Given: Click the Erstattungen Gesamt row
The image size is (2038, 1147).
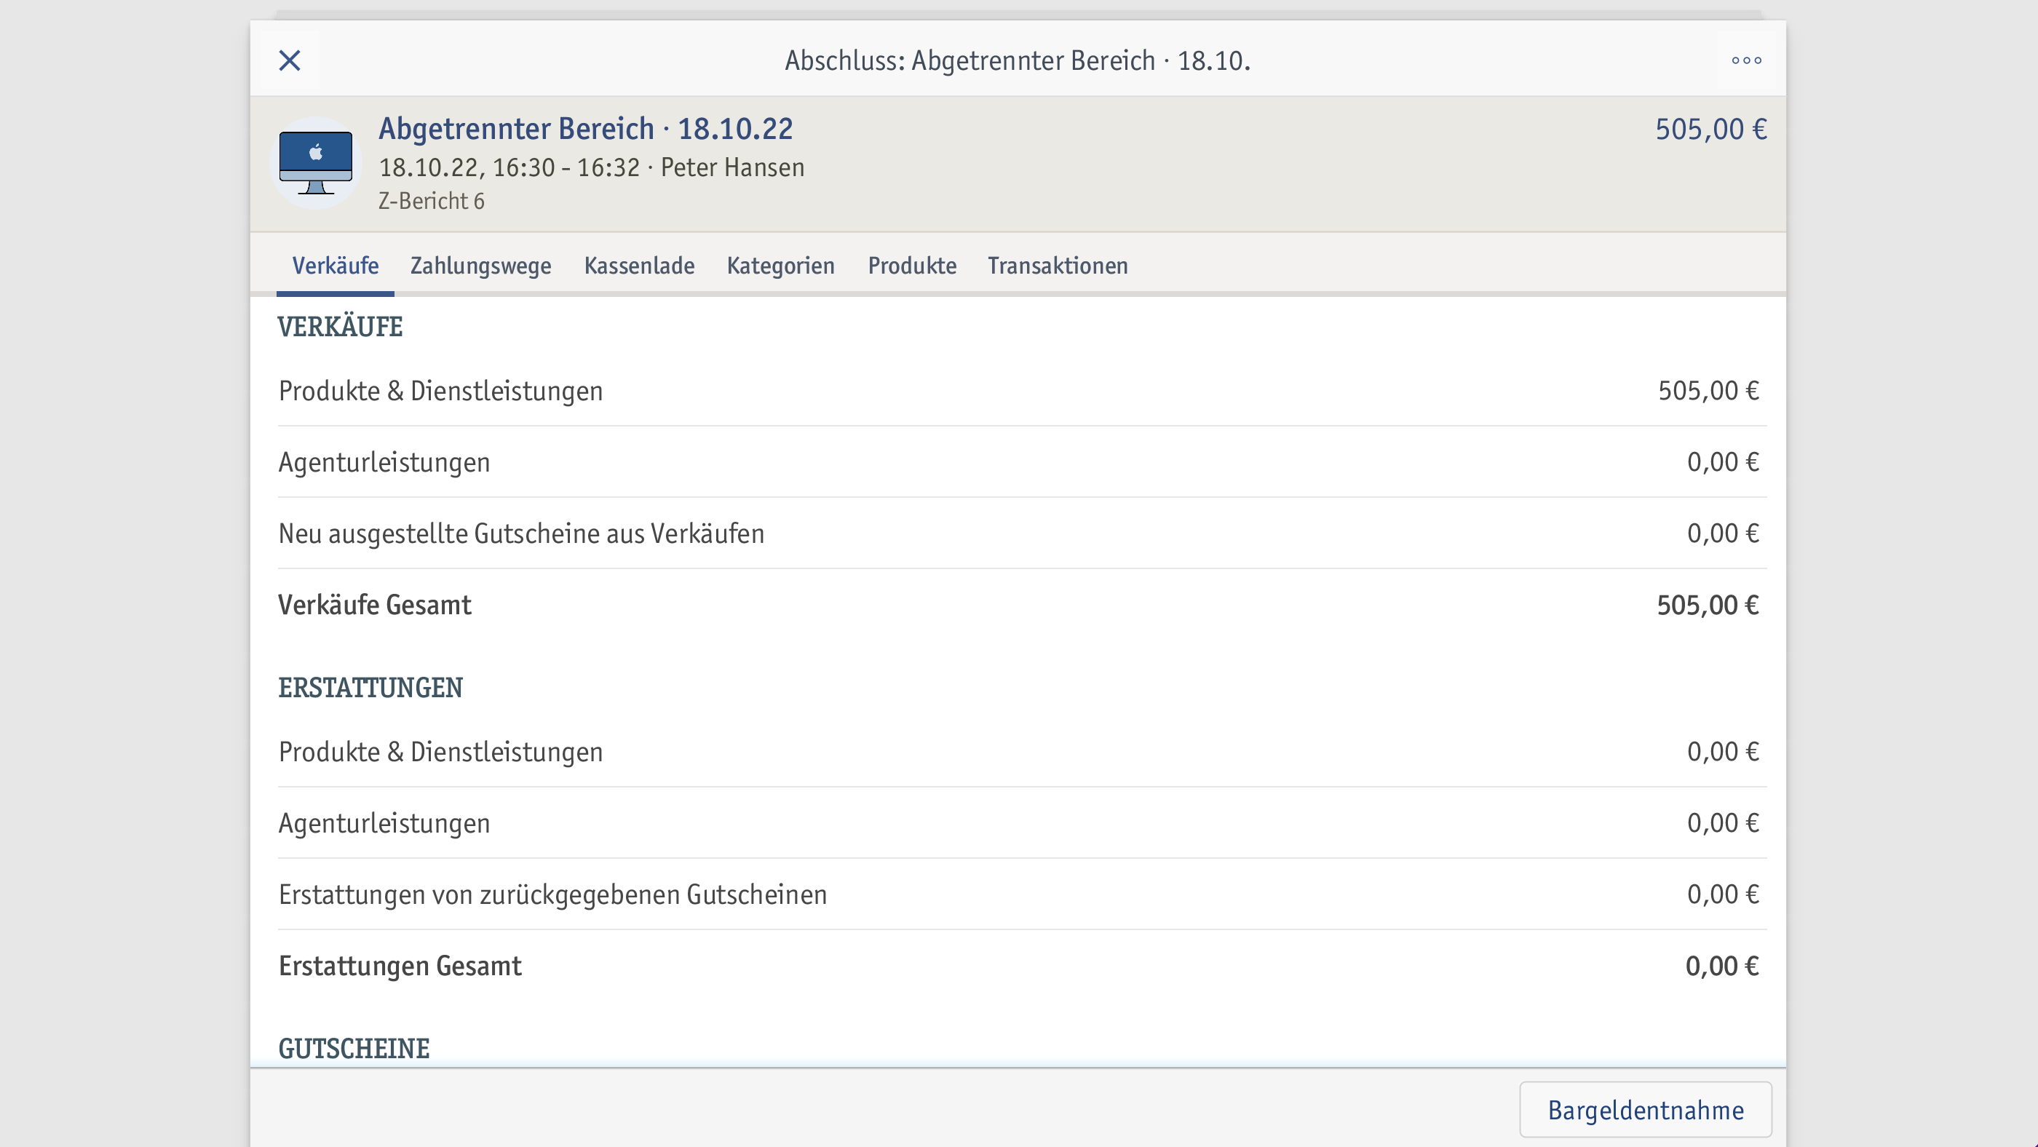Looking at the screenshot, I should pyautogui.click(x=1022, y=966).
